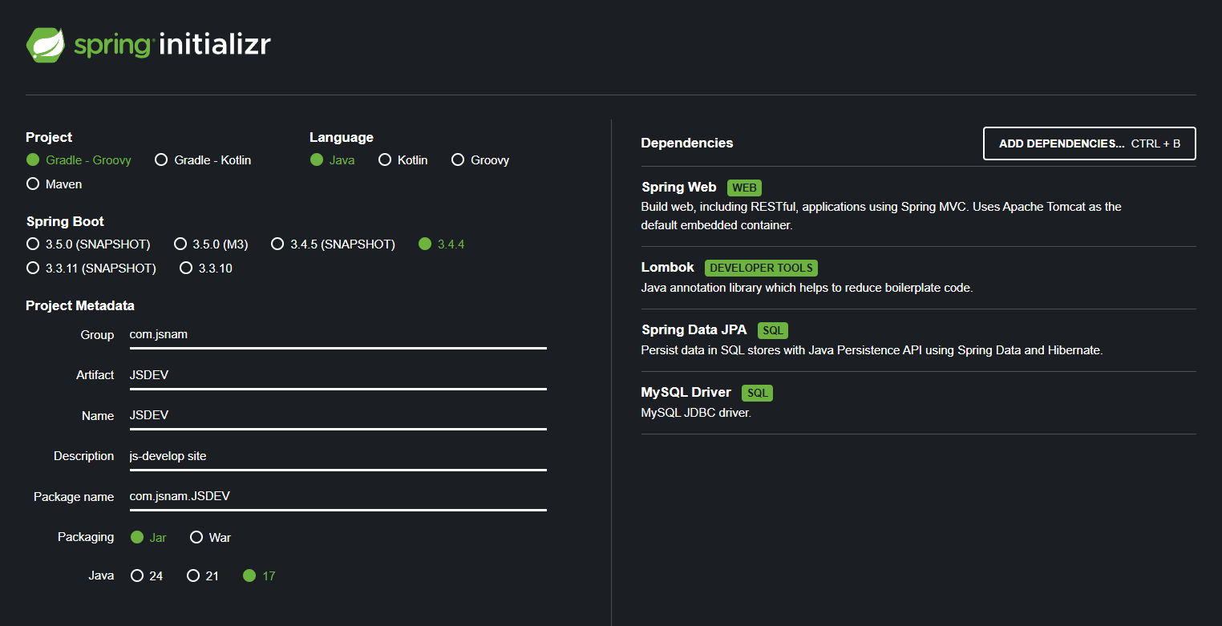1222x626 pixels.
Task: Choose Groovy as the language
Action: 480,160
